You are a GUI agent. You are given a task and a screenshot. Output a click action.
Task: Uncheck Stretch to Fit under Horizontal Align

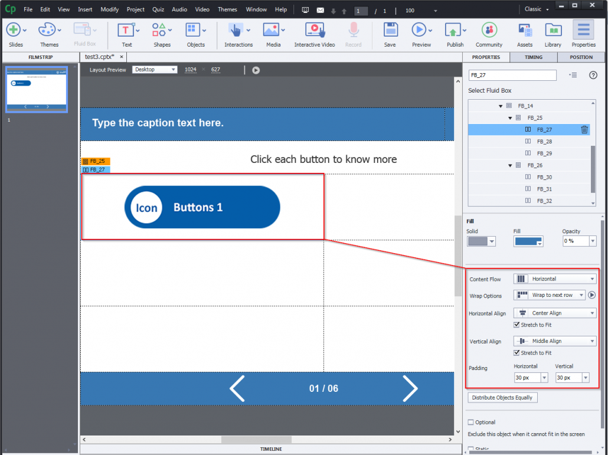[x=517, y=325]
